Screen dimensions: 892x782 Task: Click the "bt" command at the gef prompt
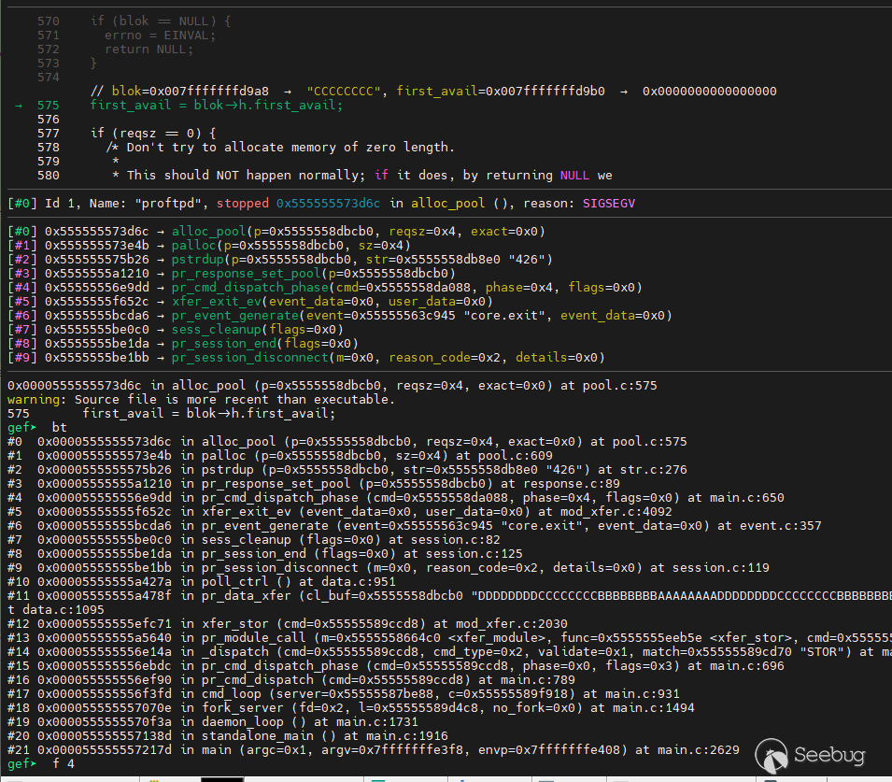pyautogui.click(x=59, y=426)
